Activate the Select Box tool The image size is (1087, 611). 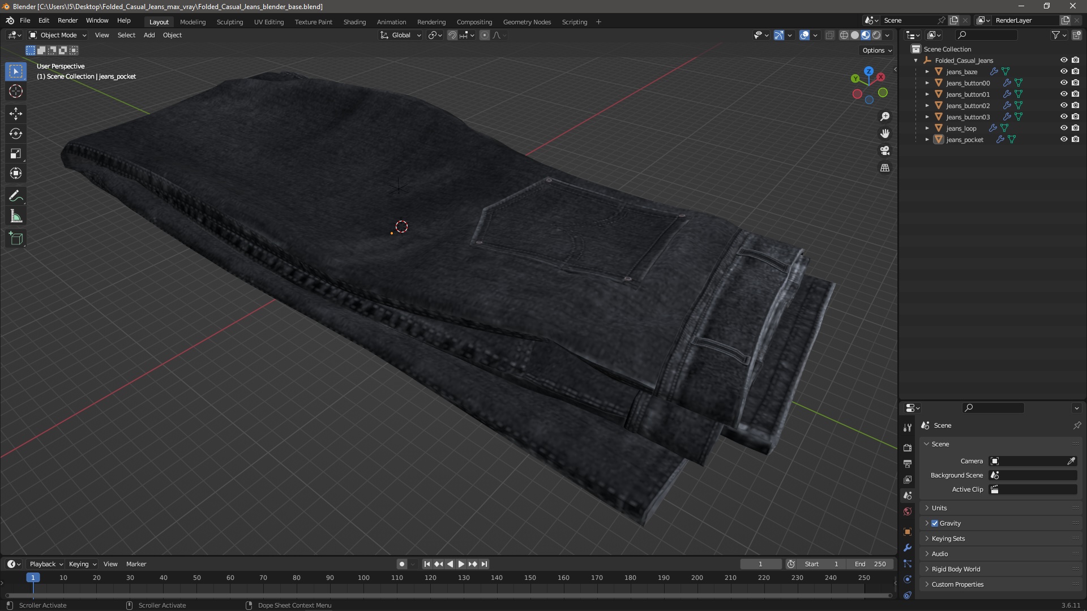click(x=16, y=71)
